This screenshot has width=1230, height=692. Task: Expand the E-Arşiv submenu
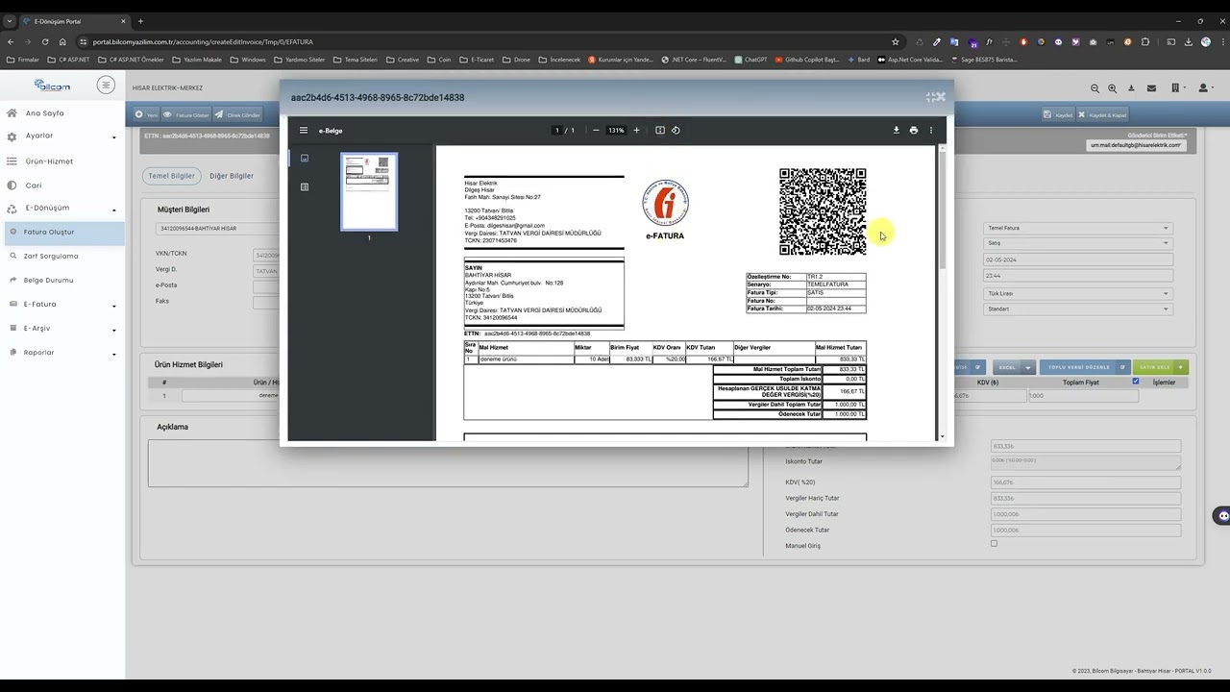[62, 329]
